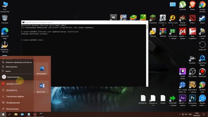Choose Изменить параметры учетной записи

coord(17,62)
